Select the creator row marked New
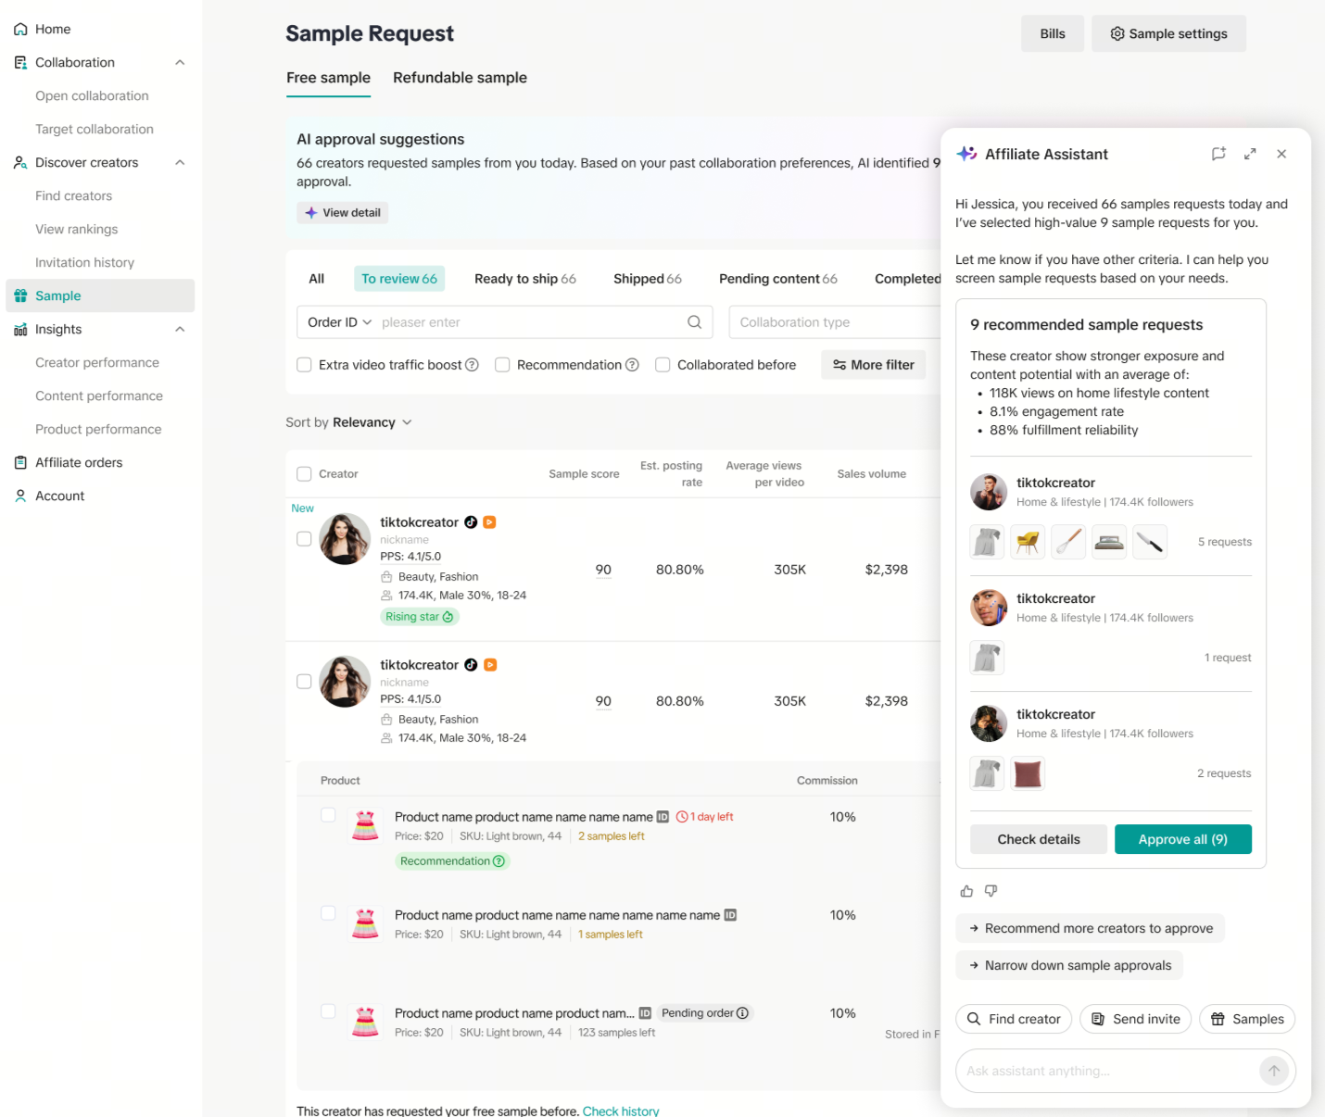Screen dimensions: 1325x1117 click(304, 539)
